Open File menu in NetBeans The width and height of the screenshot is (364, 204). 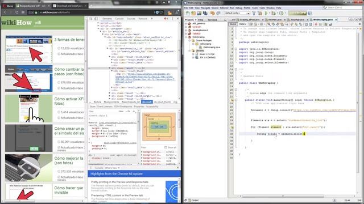(x=186, y=8)
